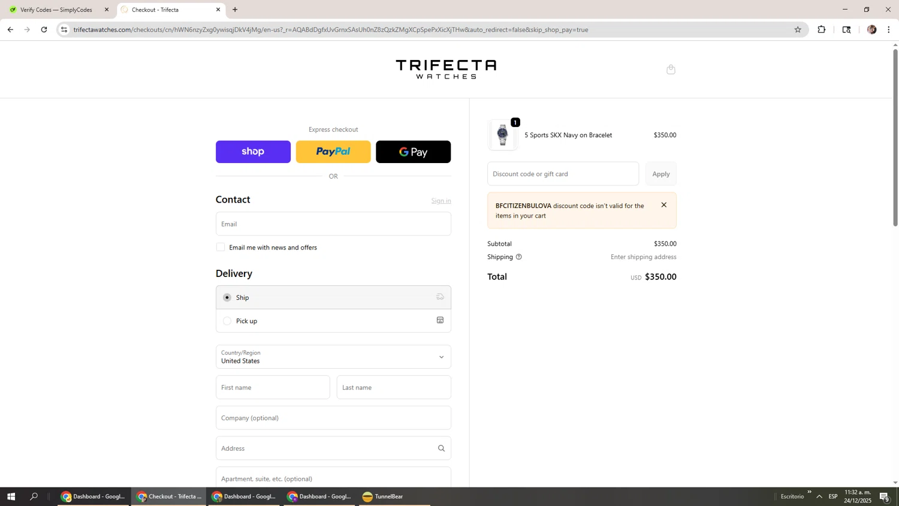899x506 pixels.
Task: Dismiss the invalid discount code message
Action: click(x=663, y=205)
